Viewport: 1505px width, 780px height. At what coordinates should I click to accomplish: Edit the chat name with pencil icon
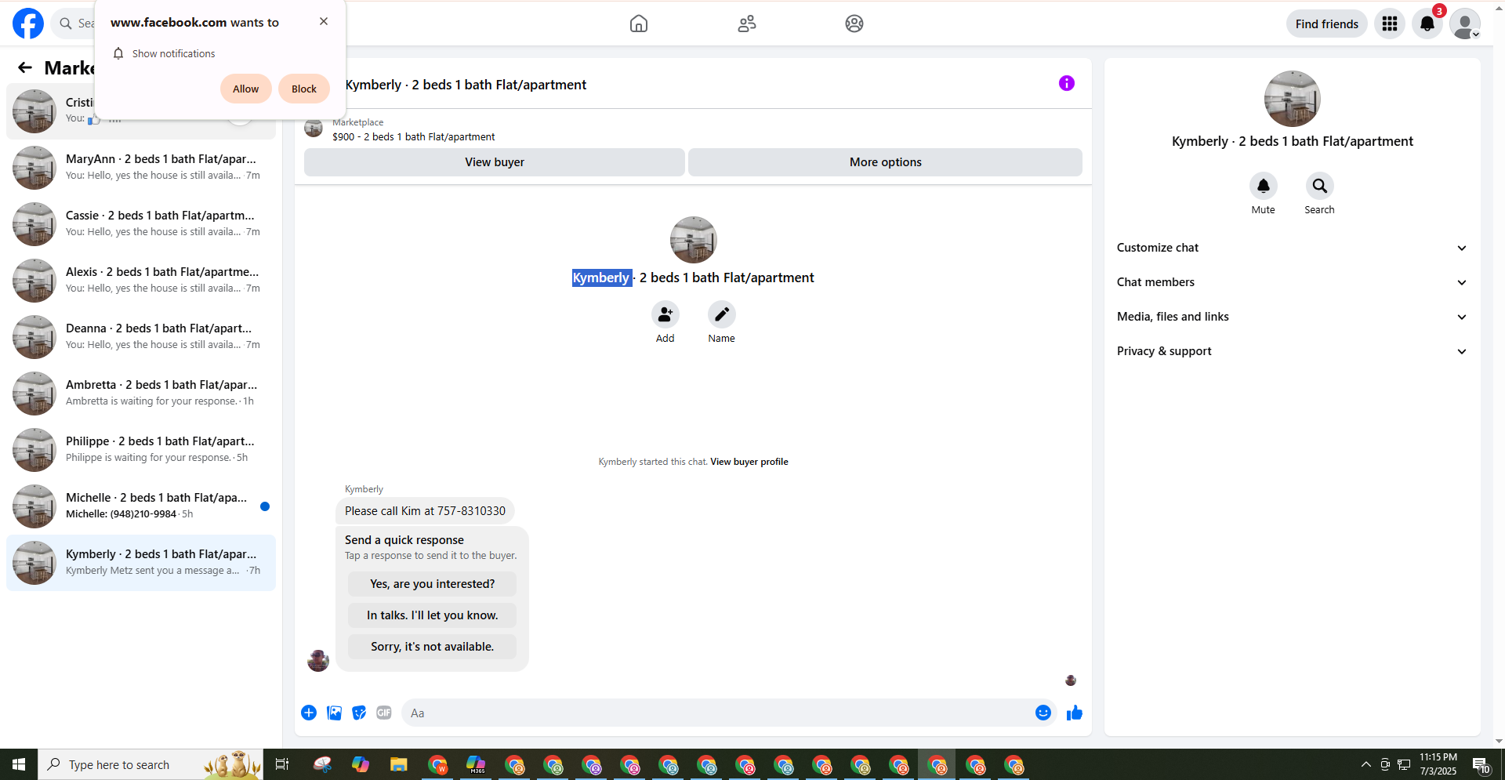[x=722, y=314]
